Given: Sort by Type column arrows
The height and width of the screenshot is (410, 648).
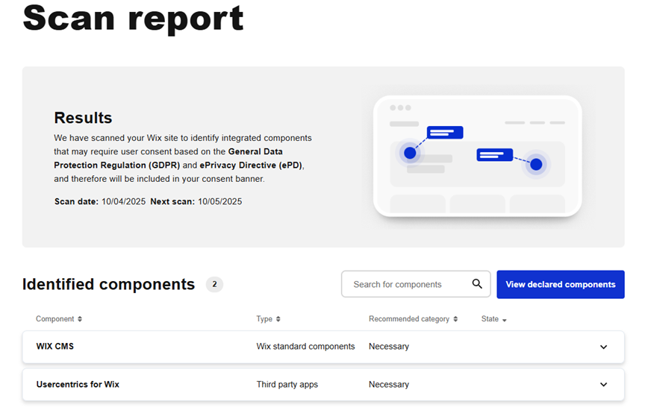Looking at the screenshot, I should click(278, 319).
